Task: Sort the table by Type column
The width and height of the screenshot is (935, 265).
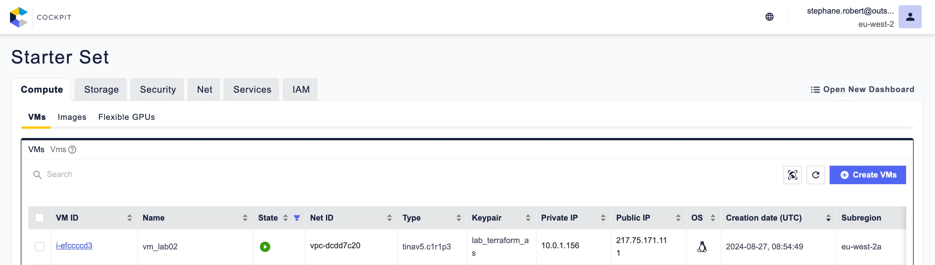Action: coord(459,218)
